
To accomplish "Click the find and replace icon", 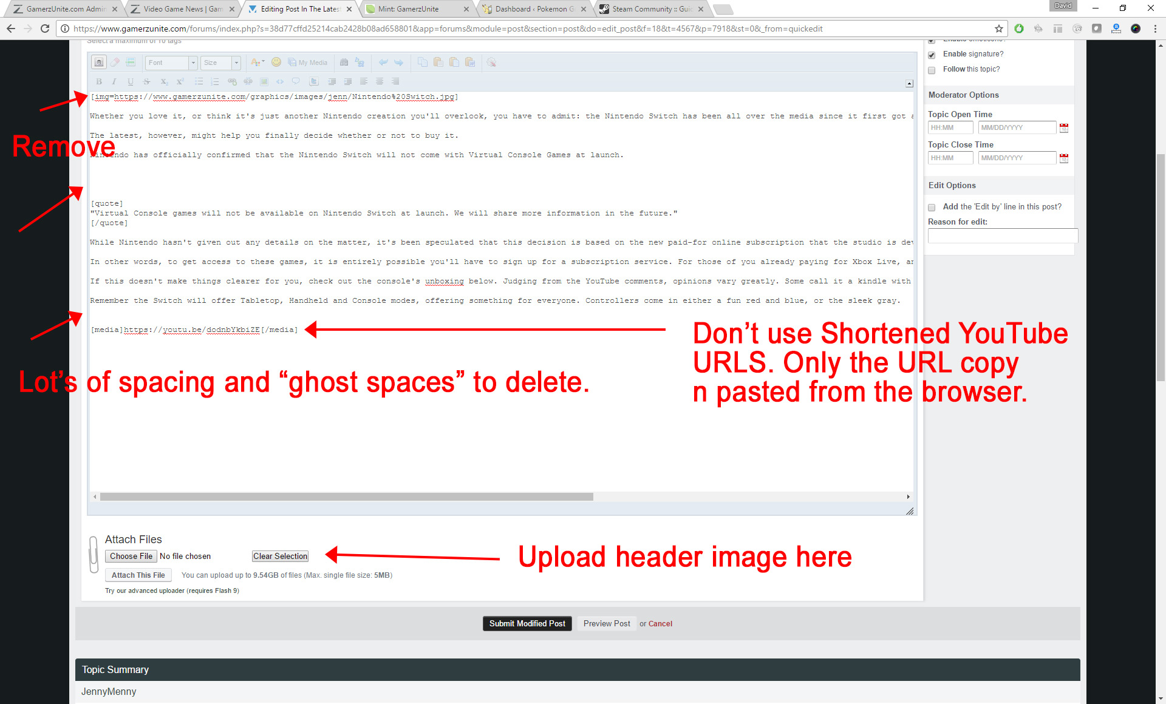I will click(360, 62).
